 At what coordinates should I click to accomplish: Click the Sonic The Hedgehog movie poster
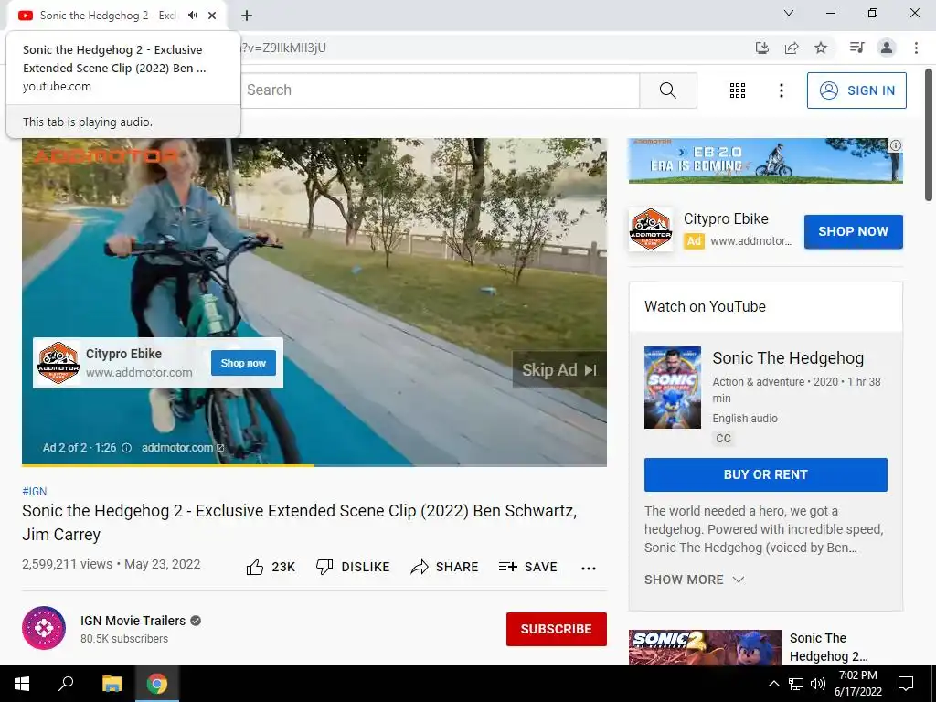(x=672, y=388)
